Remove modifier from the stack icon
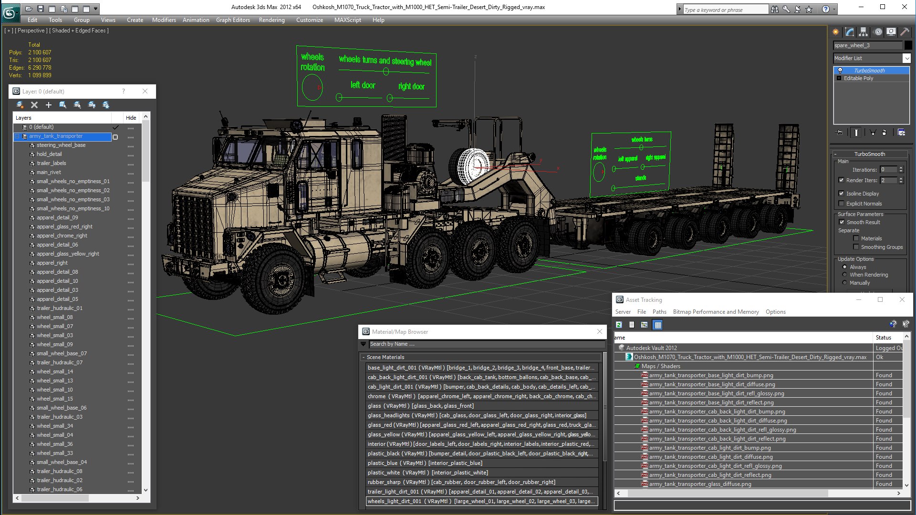 [x=885, y=133]
